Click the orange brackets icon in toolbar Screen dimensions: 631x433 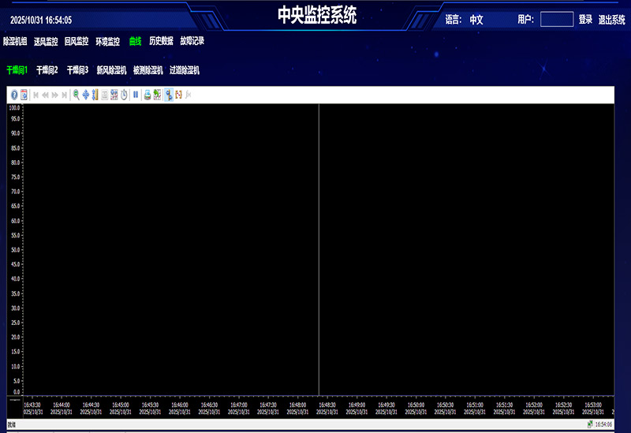click(x=179, y=95)
